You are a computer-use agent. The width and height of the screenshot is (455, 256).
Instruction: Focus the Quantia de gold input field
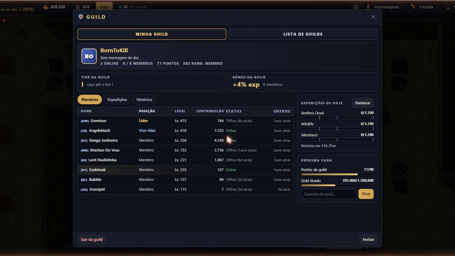point(329,194)
